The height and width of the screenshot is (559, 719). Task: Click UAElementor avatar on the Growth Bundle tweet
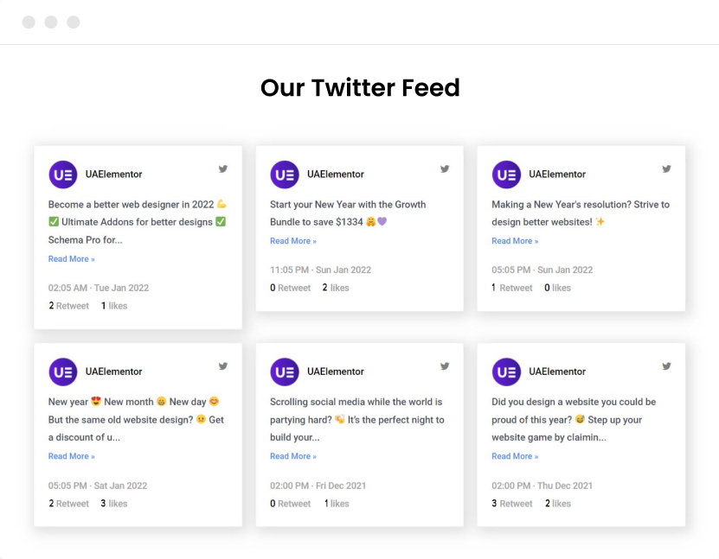click(x=285, y=175)
